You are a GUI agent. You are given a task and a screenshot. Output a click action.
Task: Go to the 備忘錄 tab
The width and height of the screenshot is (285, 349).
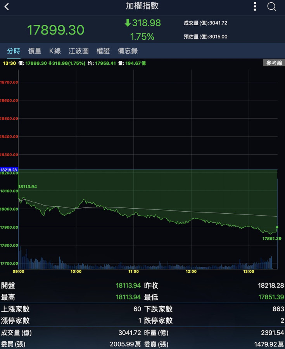click(x=128, y=51)
